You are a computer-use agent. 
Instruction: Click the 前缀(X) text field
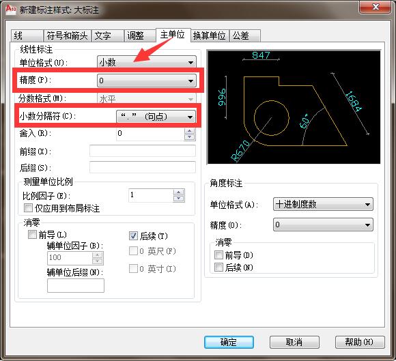pyautogui.click(x=143, y=151)
